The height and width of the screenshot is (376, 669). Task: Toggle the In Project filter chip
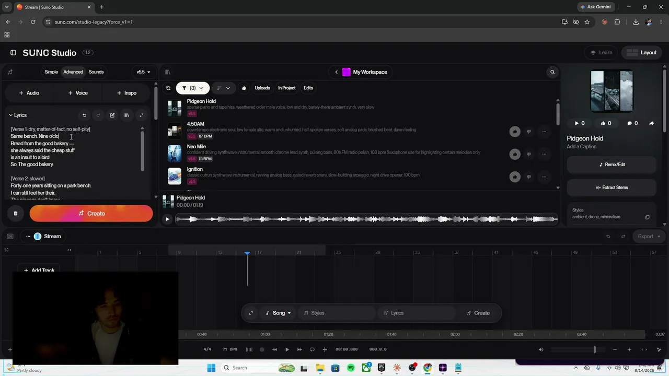coord(286,88)
